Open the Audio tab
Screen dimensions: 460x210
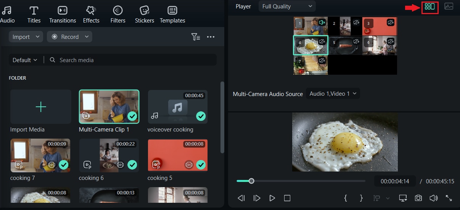click(x=7, y=14)
